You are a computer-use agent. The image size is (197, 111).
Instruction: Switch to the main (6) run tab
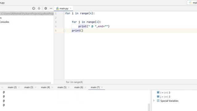79,87
